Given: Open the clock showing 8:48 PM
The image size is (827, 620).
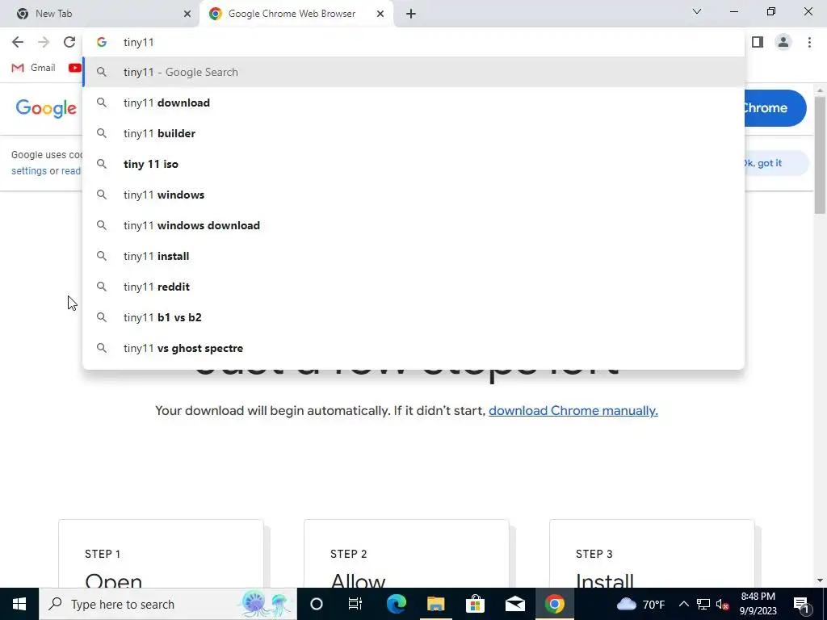Looking at the screenshot, I should [758, 604].
